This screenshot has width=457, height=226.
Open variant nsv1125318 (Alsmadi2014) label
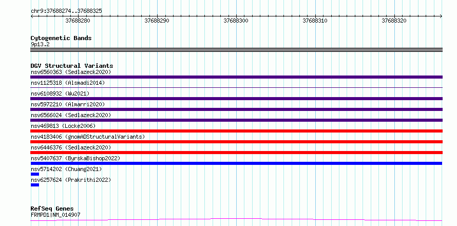[x=68, y=83]
